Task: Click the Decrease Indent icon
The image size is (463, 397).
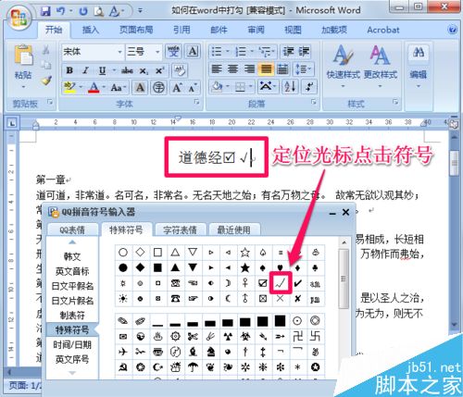Action: point(288,52)
